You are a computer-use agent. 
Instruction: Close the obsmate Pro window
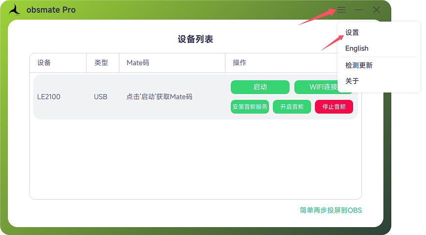tap(377, 10)
